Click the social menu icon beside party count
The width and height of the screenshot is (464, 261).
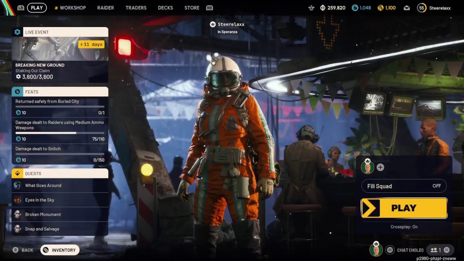447,250
